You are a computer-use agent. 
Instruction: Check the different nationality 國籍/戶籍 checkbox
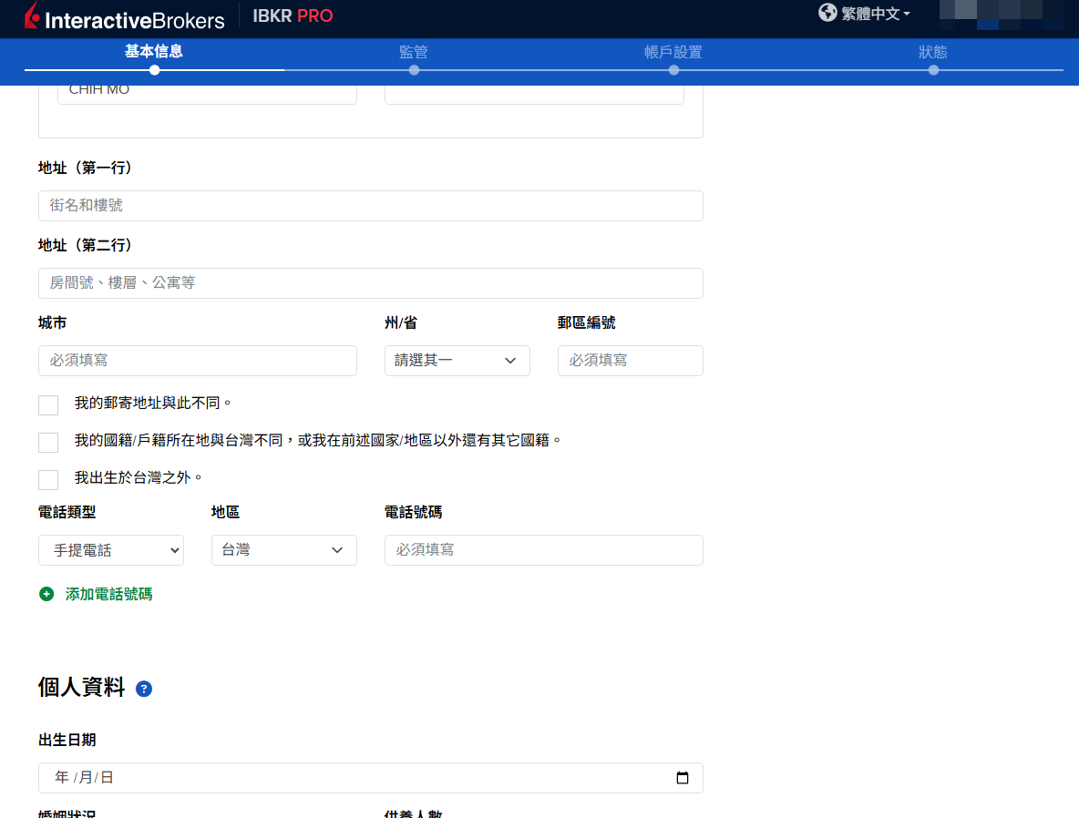click(x=48, y=443)
